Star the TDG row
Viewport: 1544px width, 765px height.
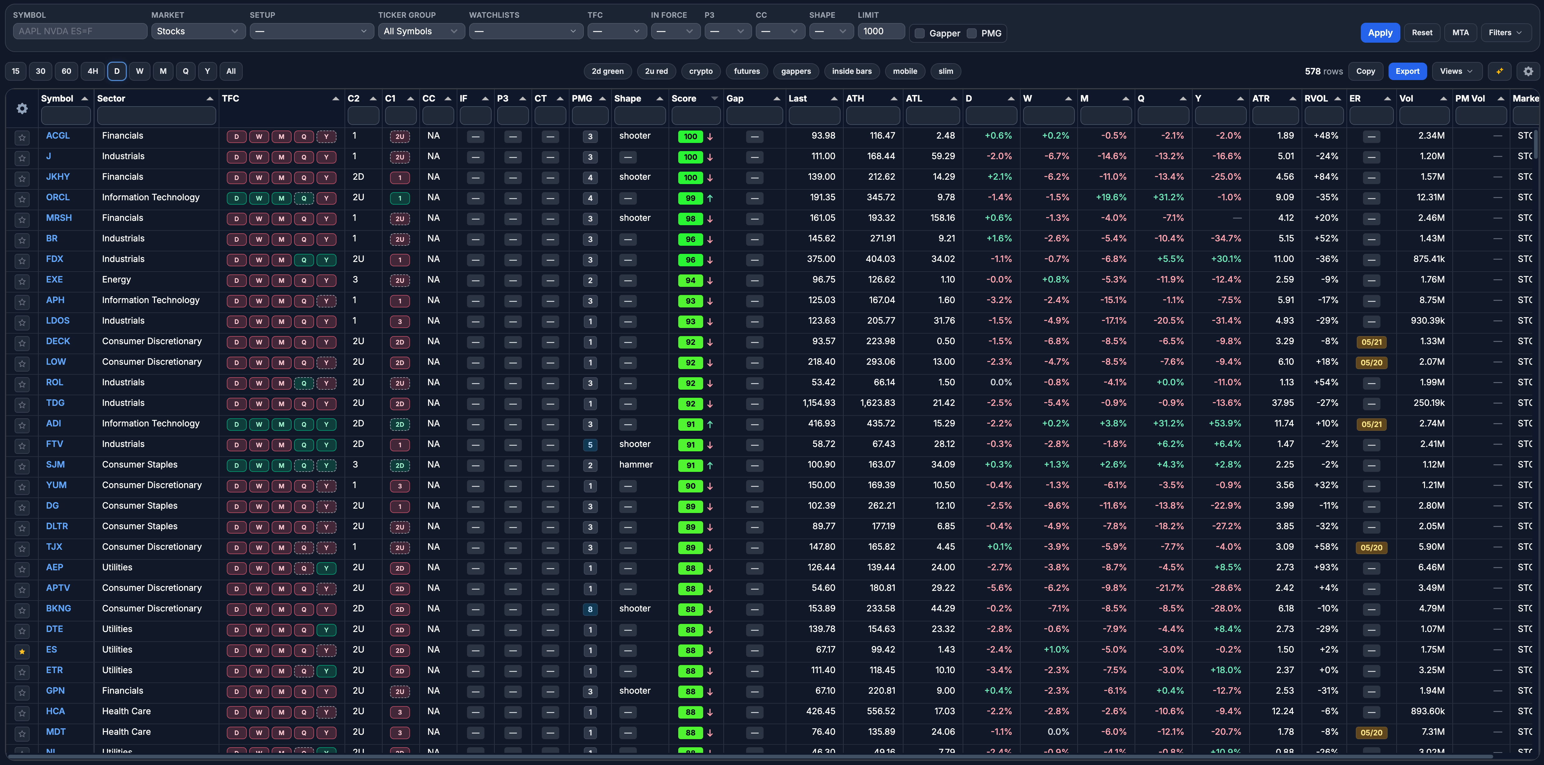(x=22, y=404)
